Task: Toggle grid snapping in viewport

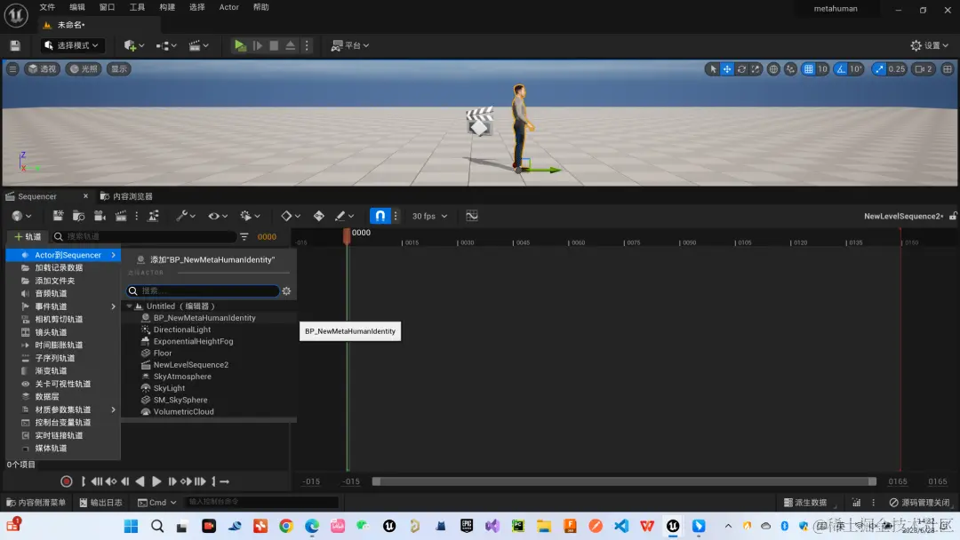Action: pos(809,69)
